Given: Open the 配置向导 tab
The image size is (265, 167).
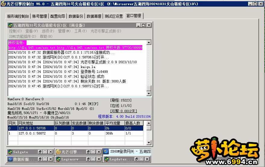Looking at the screenshot, I should pyautogui.click(x=58, y=16).
